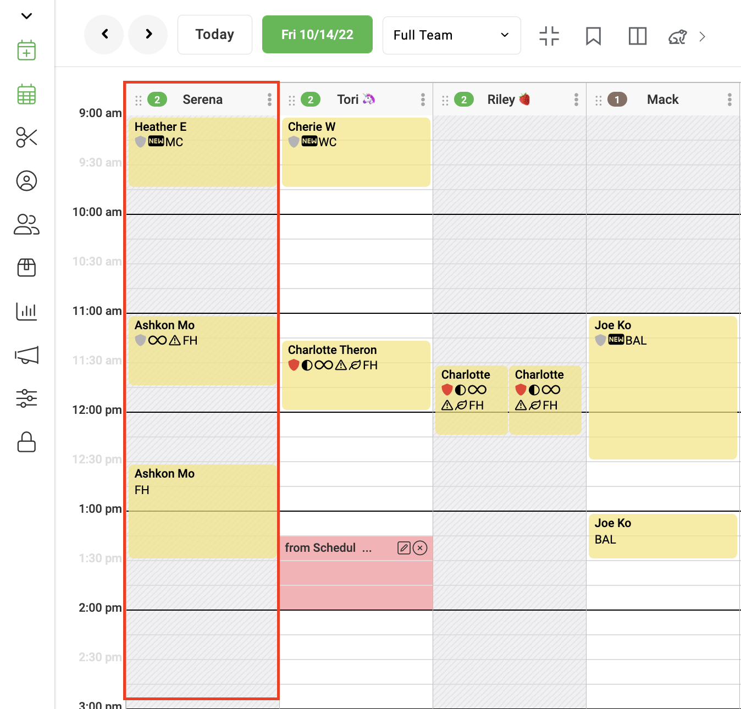The image size is (741, 709).
Task: Click the split columns view icon
Action: [637, 36]
